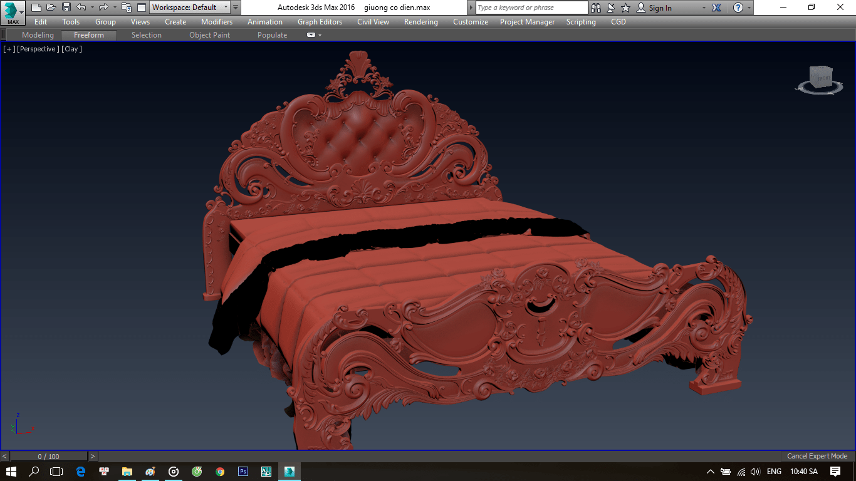
Task: Click the Redo arrow icon
Action: (x=104, y=8)
